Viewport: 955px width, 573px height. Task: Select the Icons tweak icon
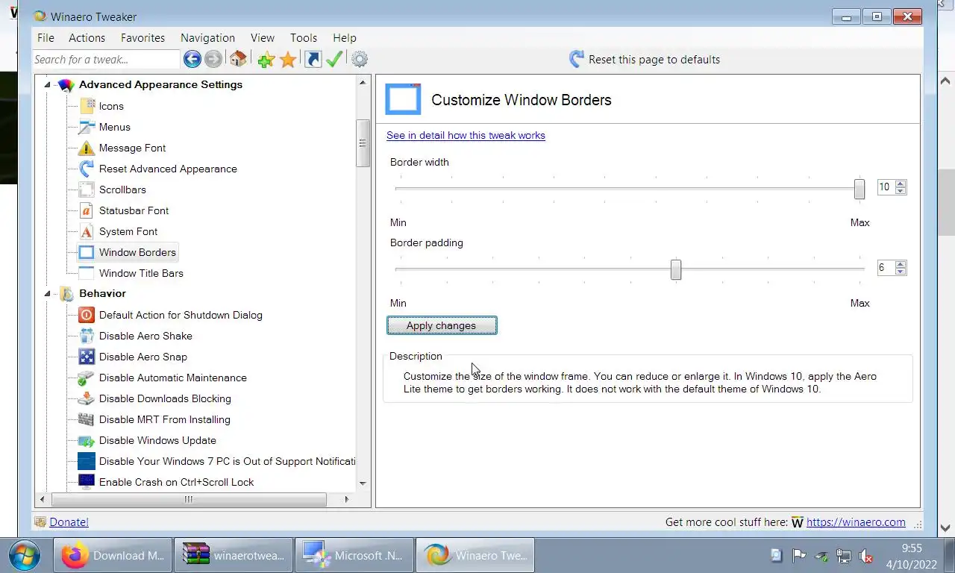coord(87,106)
